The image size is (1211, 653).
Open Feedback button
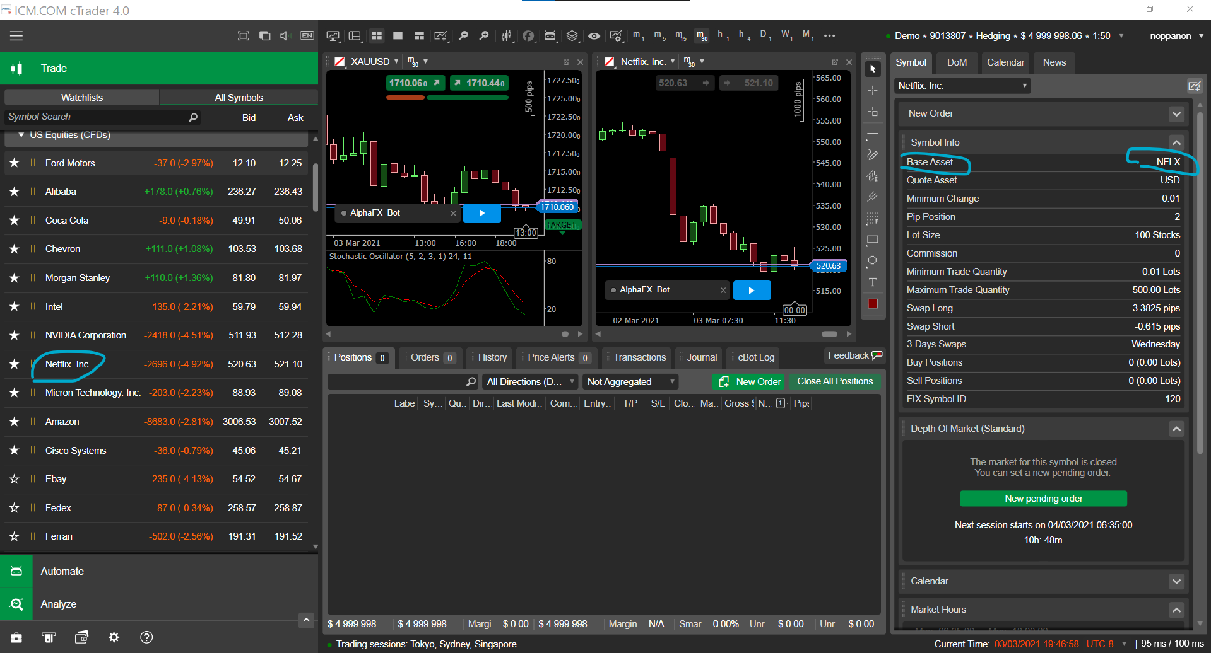(x=854, y=355)
